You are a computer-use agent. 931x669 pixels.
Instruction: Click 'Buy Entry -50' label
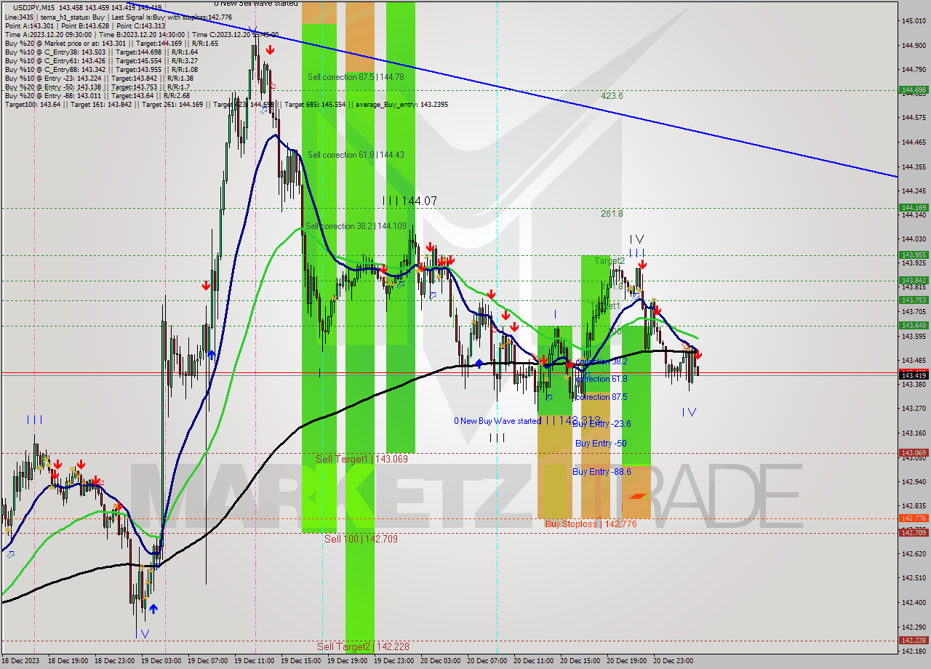[x=601, y=443]
